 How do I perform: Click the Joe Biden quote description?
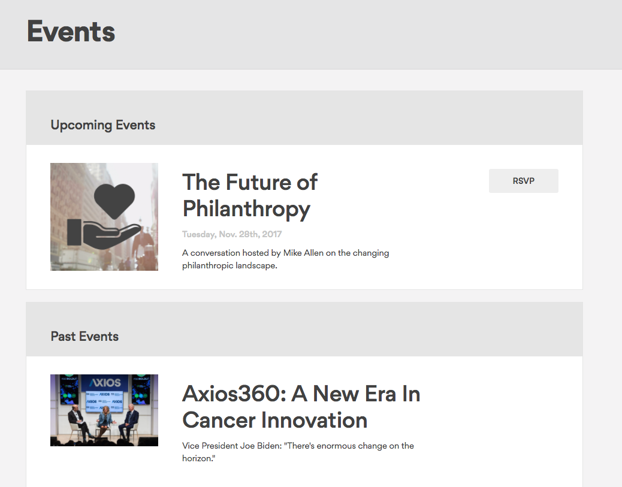point(298,451)
